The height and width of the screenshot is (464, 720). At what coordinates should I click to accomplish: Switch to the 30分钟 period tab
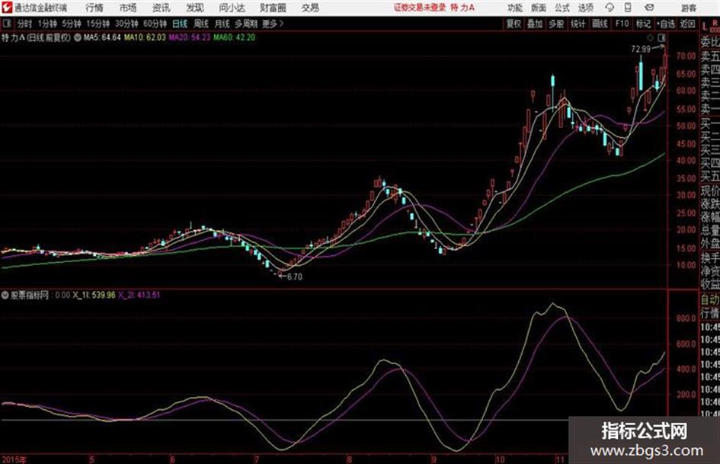[x=126, y=24]
